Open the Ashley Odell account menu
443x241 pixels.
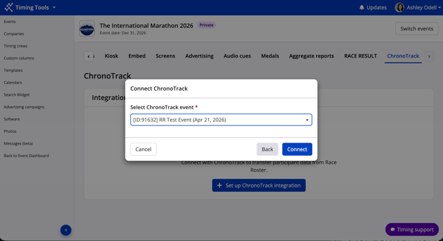click(424, 7)
